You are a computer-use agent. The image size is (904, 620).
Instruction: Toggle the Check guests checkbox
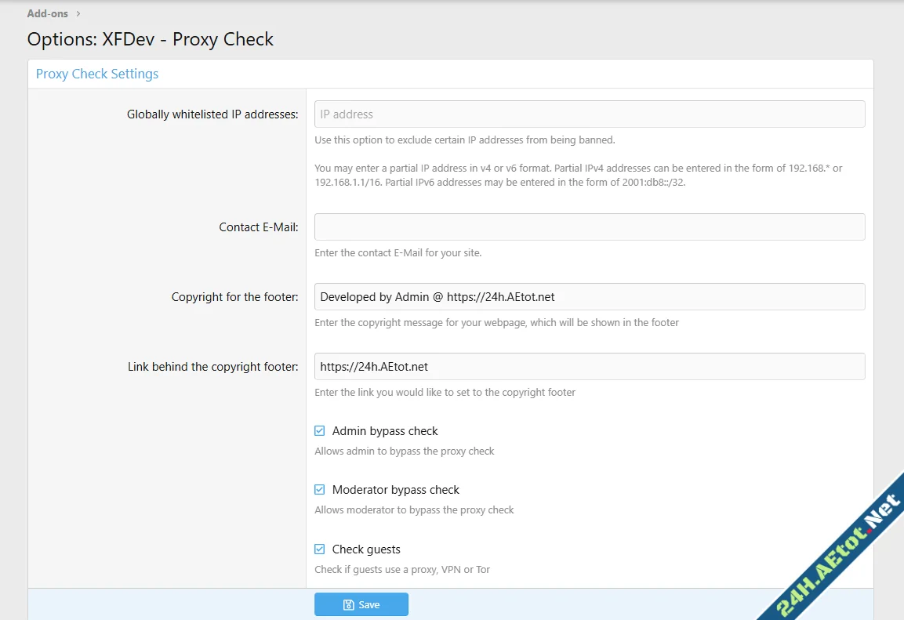coord(320,549)
